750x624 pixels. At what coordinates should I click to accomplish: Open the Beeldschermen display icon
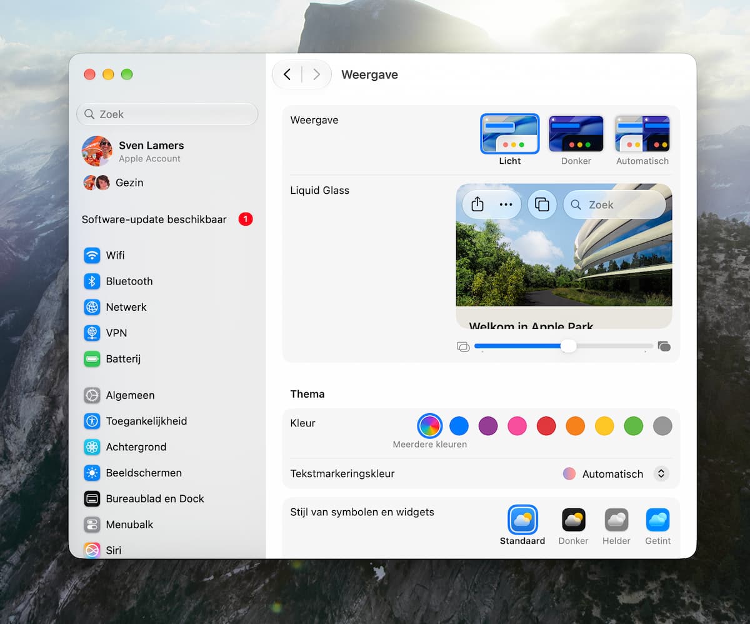92,473
